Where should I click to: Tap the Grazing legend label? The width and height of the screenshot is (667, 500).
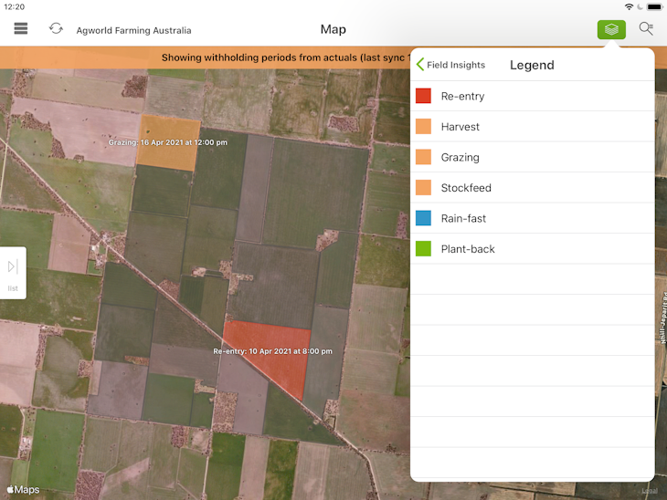coord(460,157)
